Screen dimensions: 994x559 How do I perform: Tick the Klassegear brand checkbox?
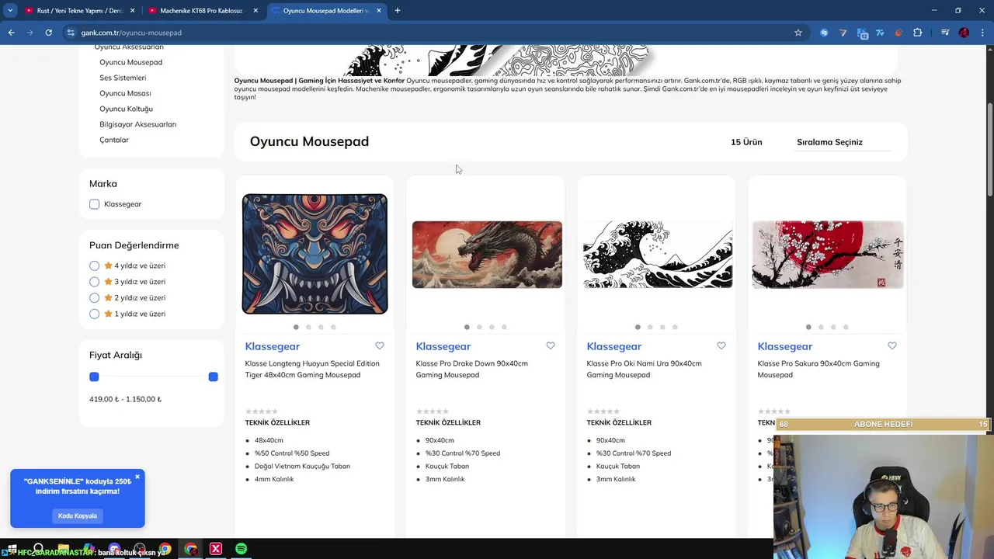tap(95, 204)
